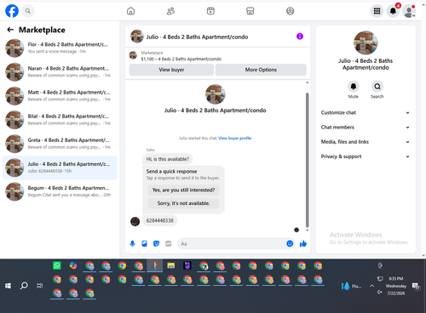Open the Windows notification center icon
The image size is (426, 313).
pos(416,286)
